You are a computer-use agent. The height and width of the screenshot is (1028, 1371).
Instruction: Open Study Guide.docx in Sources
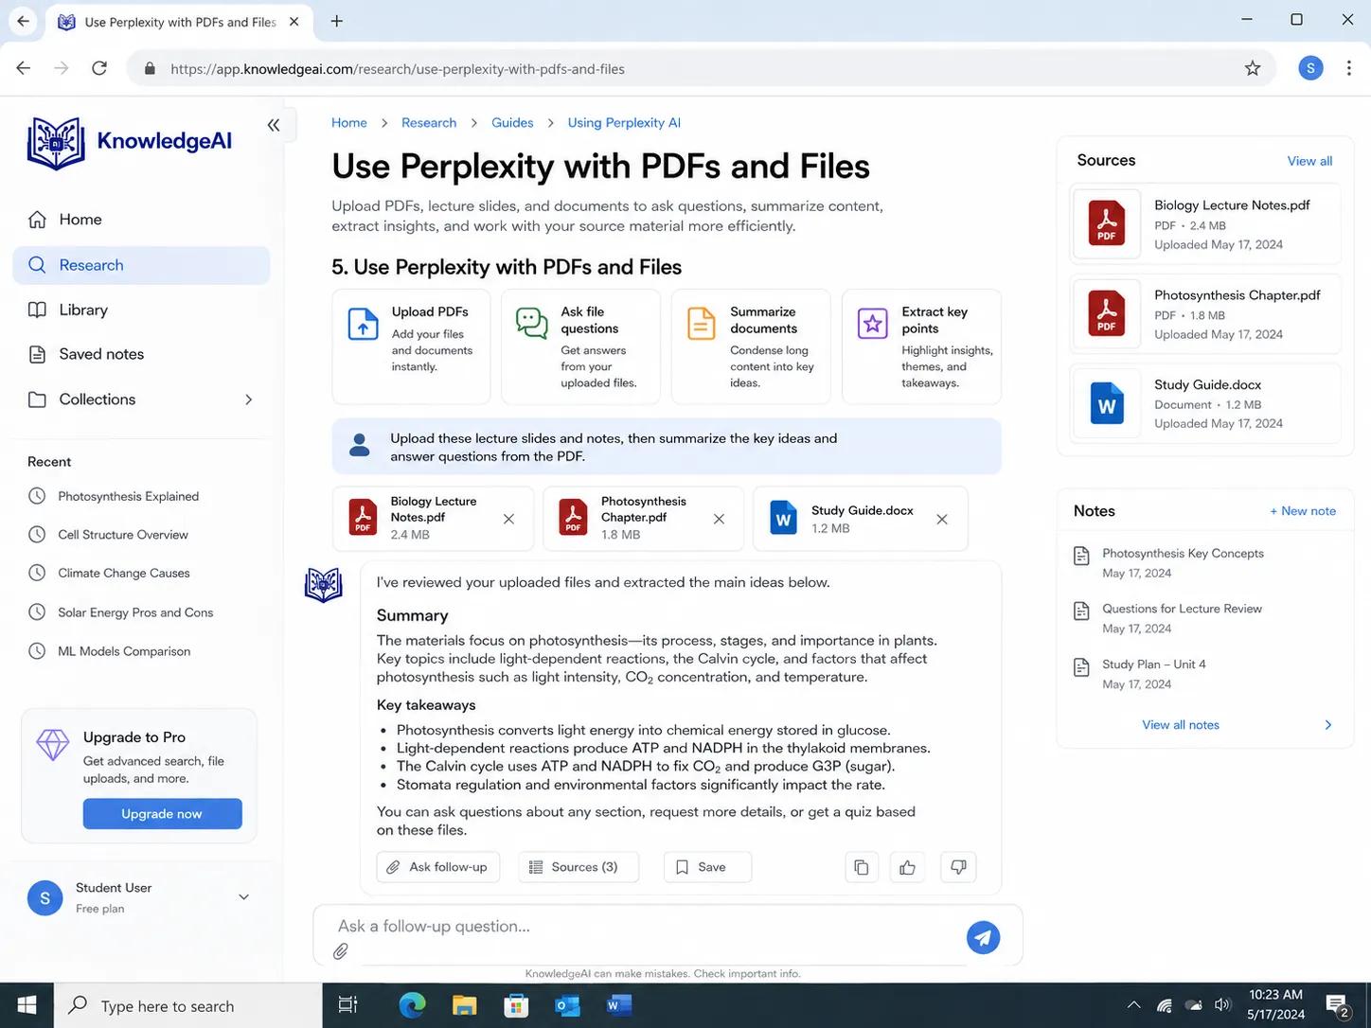pos(1205,404)
